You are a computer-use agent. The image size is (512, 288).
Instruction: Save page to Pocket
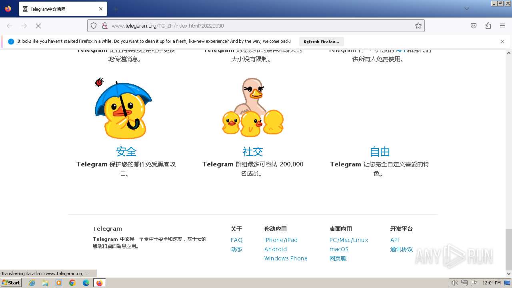click(x=474, y=26)
